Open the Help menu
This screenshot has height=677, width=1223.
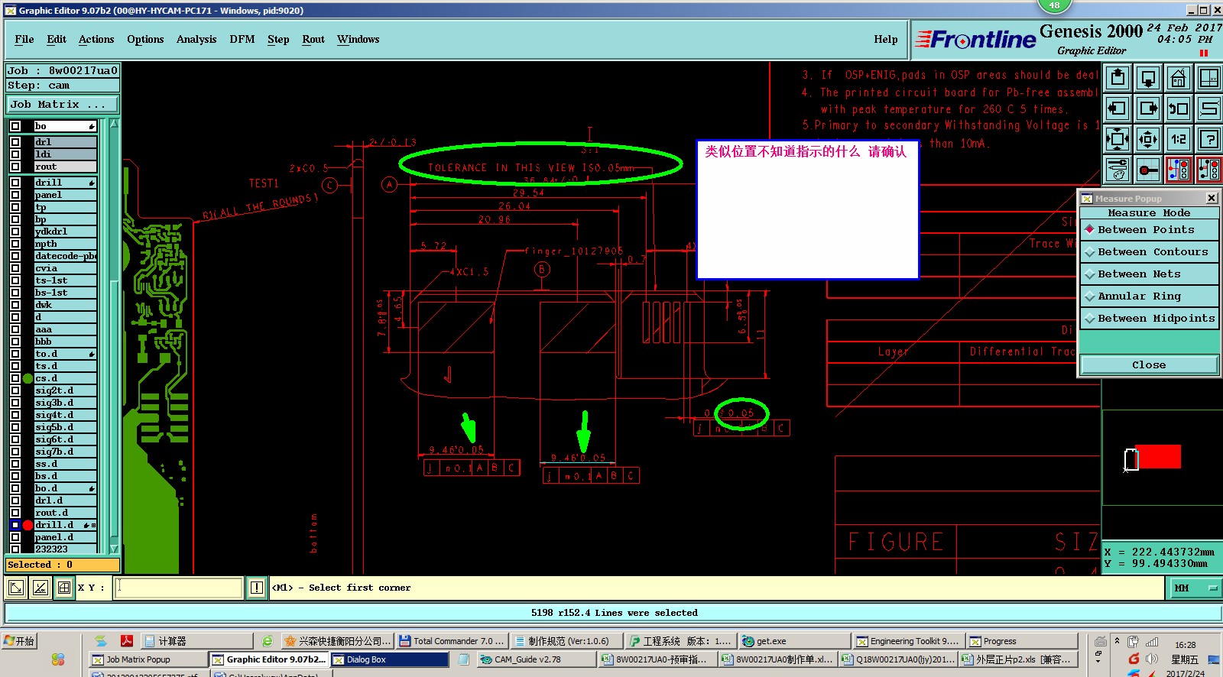886,39
